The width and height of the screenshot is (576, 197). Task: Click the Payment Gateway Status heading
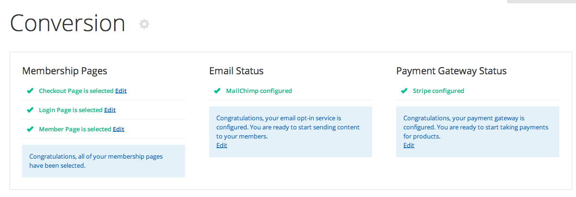pos(451,71)
